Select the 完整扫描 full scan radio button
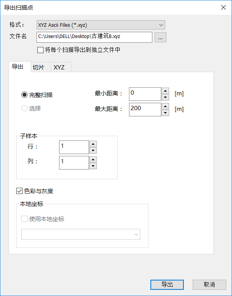This screenshot has height=296, width=232. point(24,95)
